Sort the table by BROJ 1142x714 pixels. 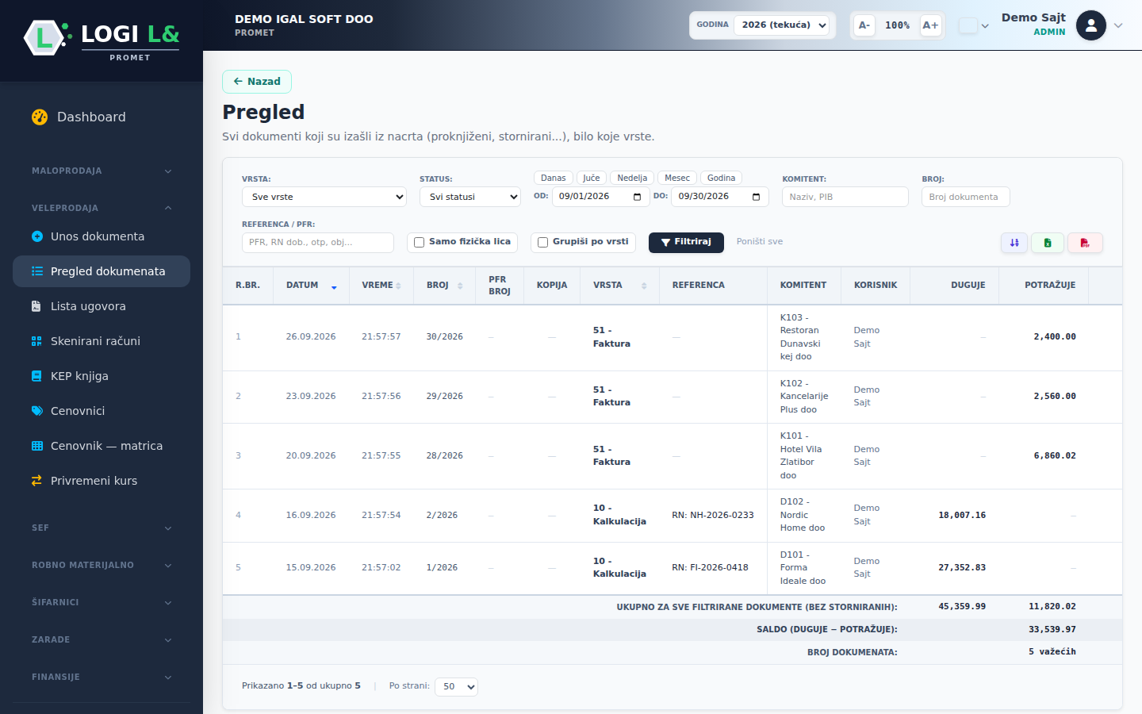(445, 286)
